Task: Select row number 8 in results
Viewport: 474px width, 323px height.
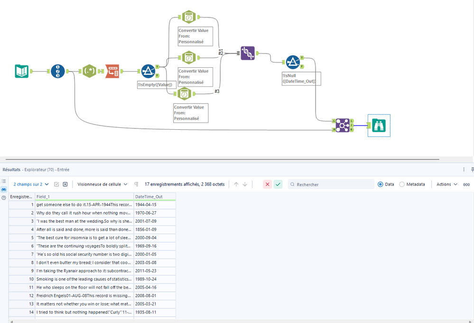Action: (x=22, y=263)
